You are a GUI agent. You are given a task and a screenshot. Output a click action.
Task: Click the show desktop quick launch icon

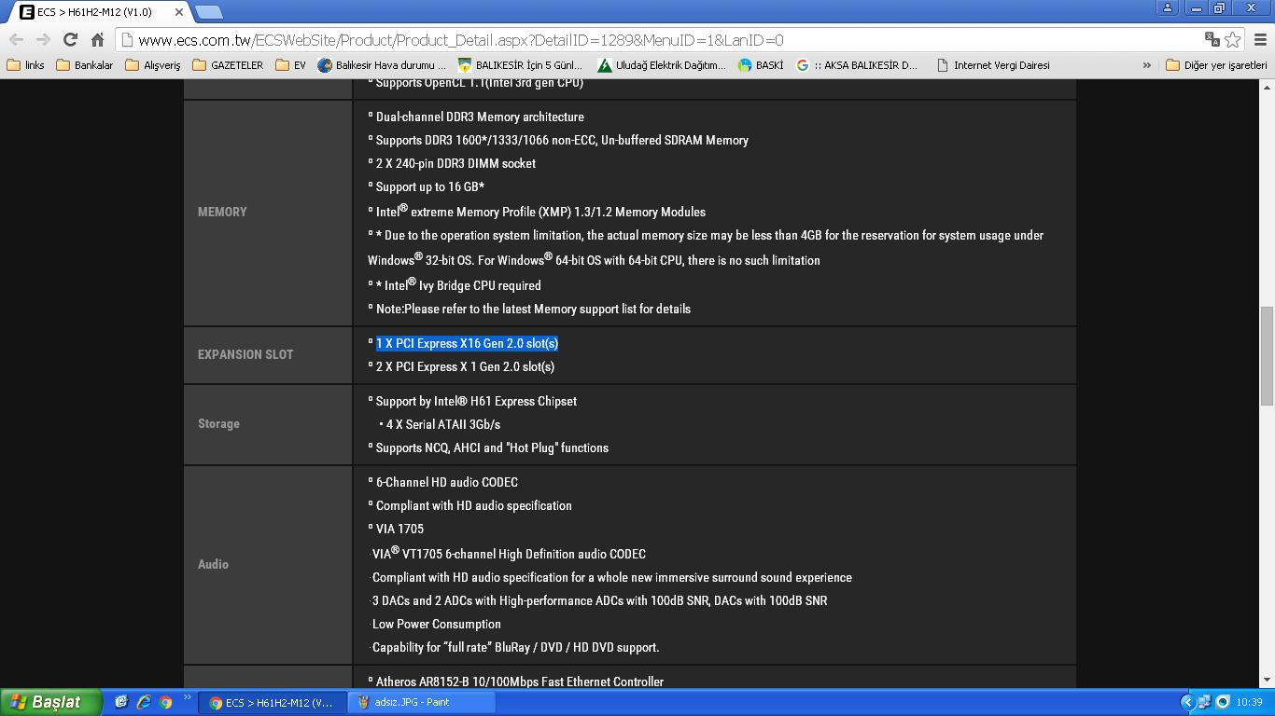tap(121, 702)
